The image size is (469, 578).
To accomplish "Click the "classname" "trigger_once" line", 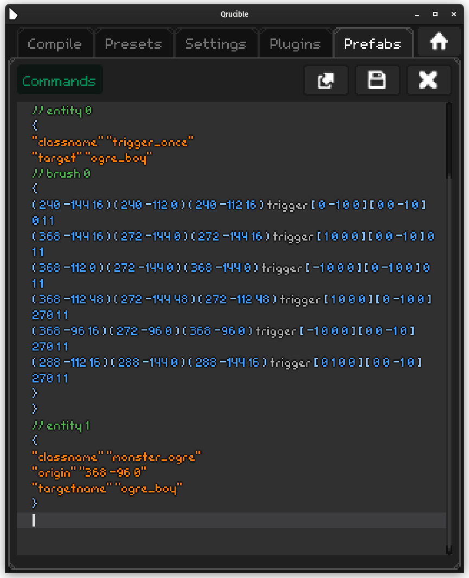I will click(x=113, y=142).
